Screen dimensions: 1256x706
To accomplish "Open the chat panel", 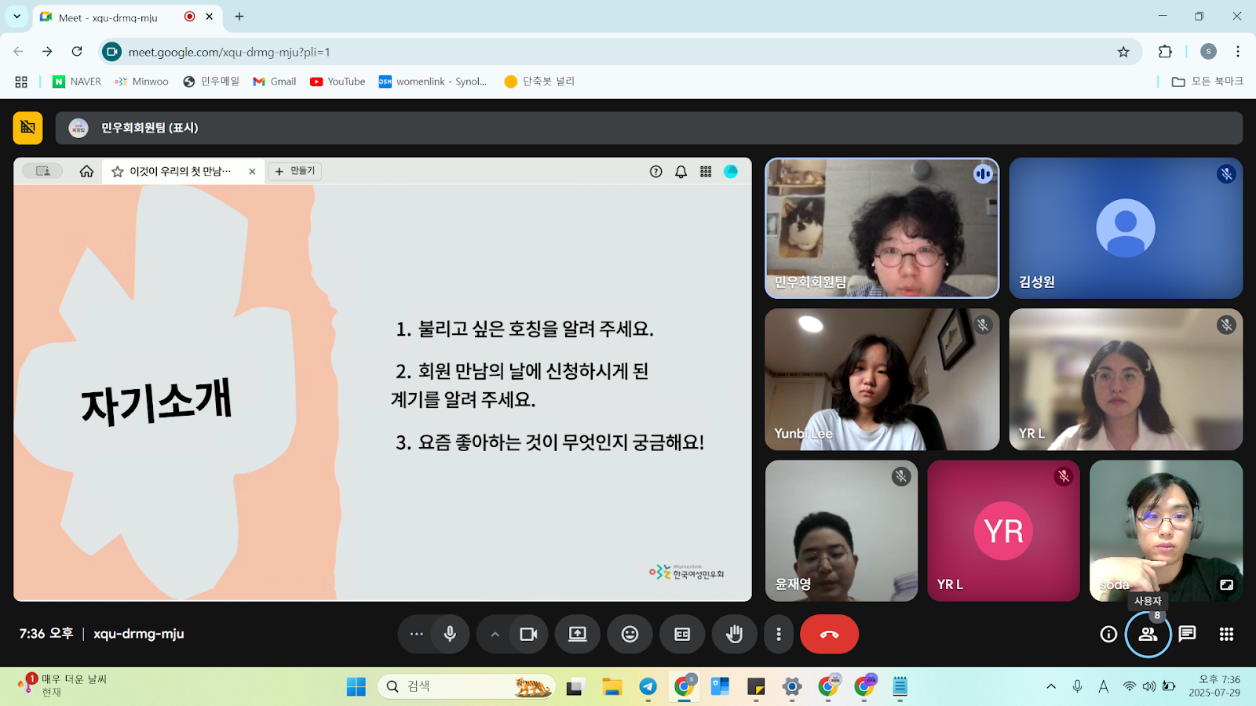I will pyautogui.click(x=1187, y=634).
